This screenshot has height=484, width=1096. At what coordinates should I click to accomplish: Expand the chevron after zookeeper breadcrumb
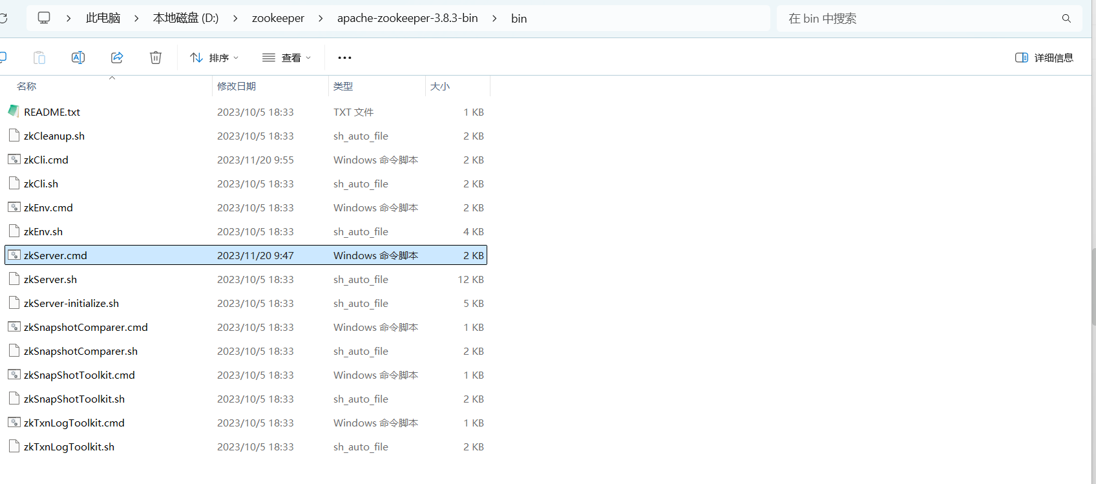click(321, 18)
